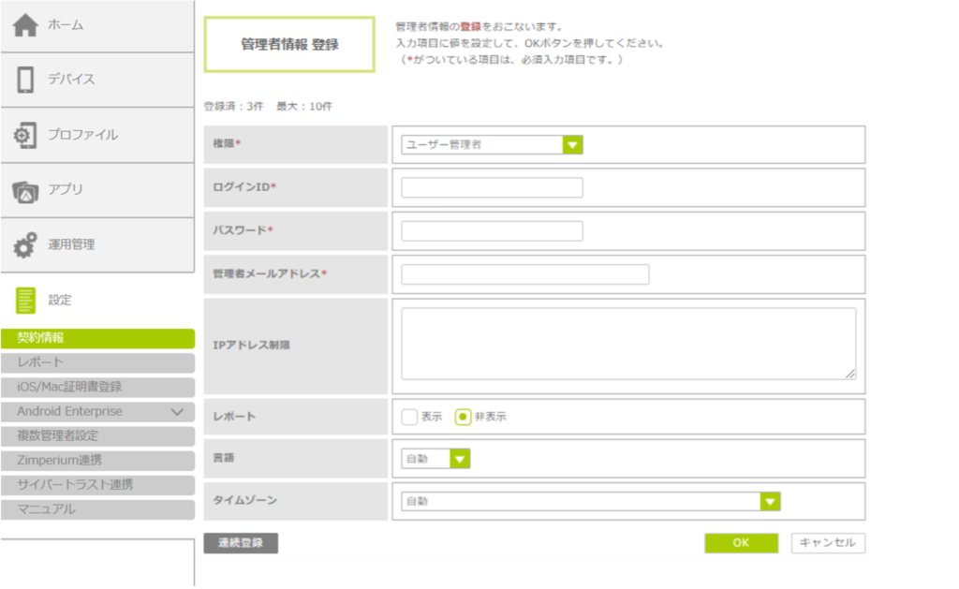Open the タイムゾーン dropdown
This screenshot has height=589, width=959.
[590, 502]
